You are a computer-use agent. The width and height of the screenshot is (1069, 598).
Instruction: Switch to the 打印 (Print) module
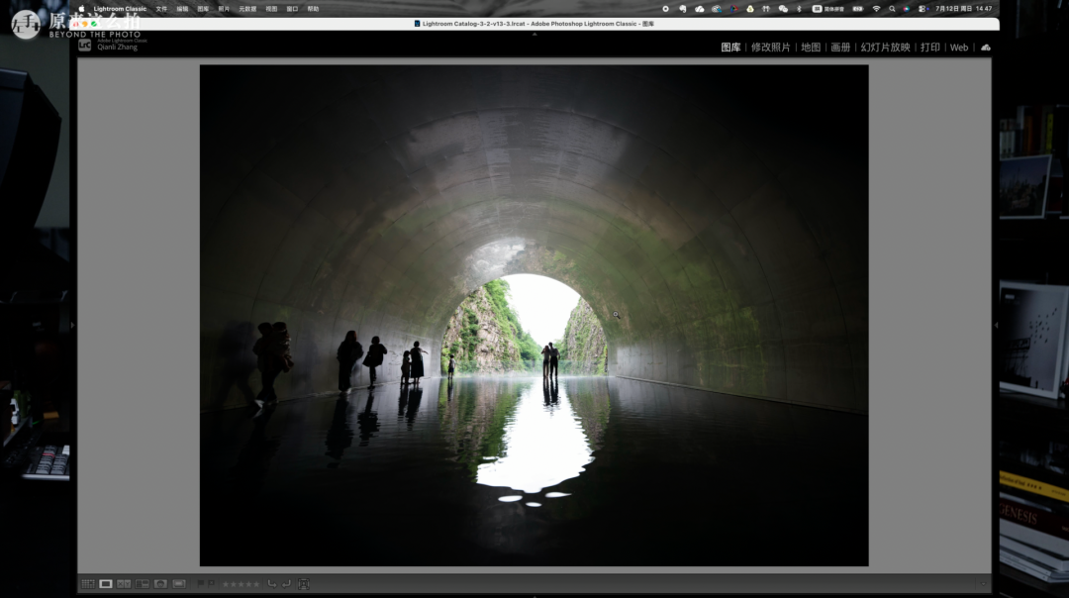[x=929, y=48]
